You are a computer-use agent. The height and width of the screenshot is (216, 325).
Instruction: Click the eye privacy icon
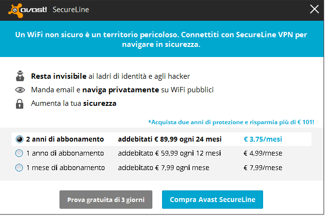tap(20, 90)
